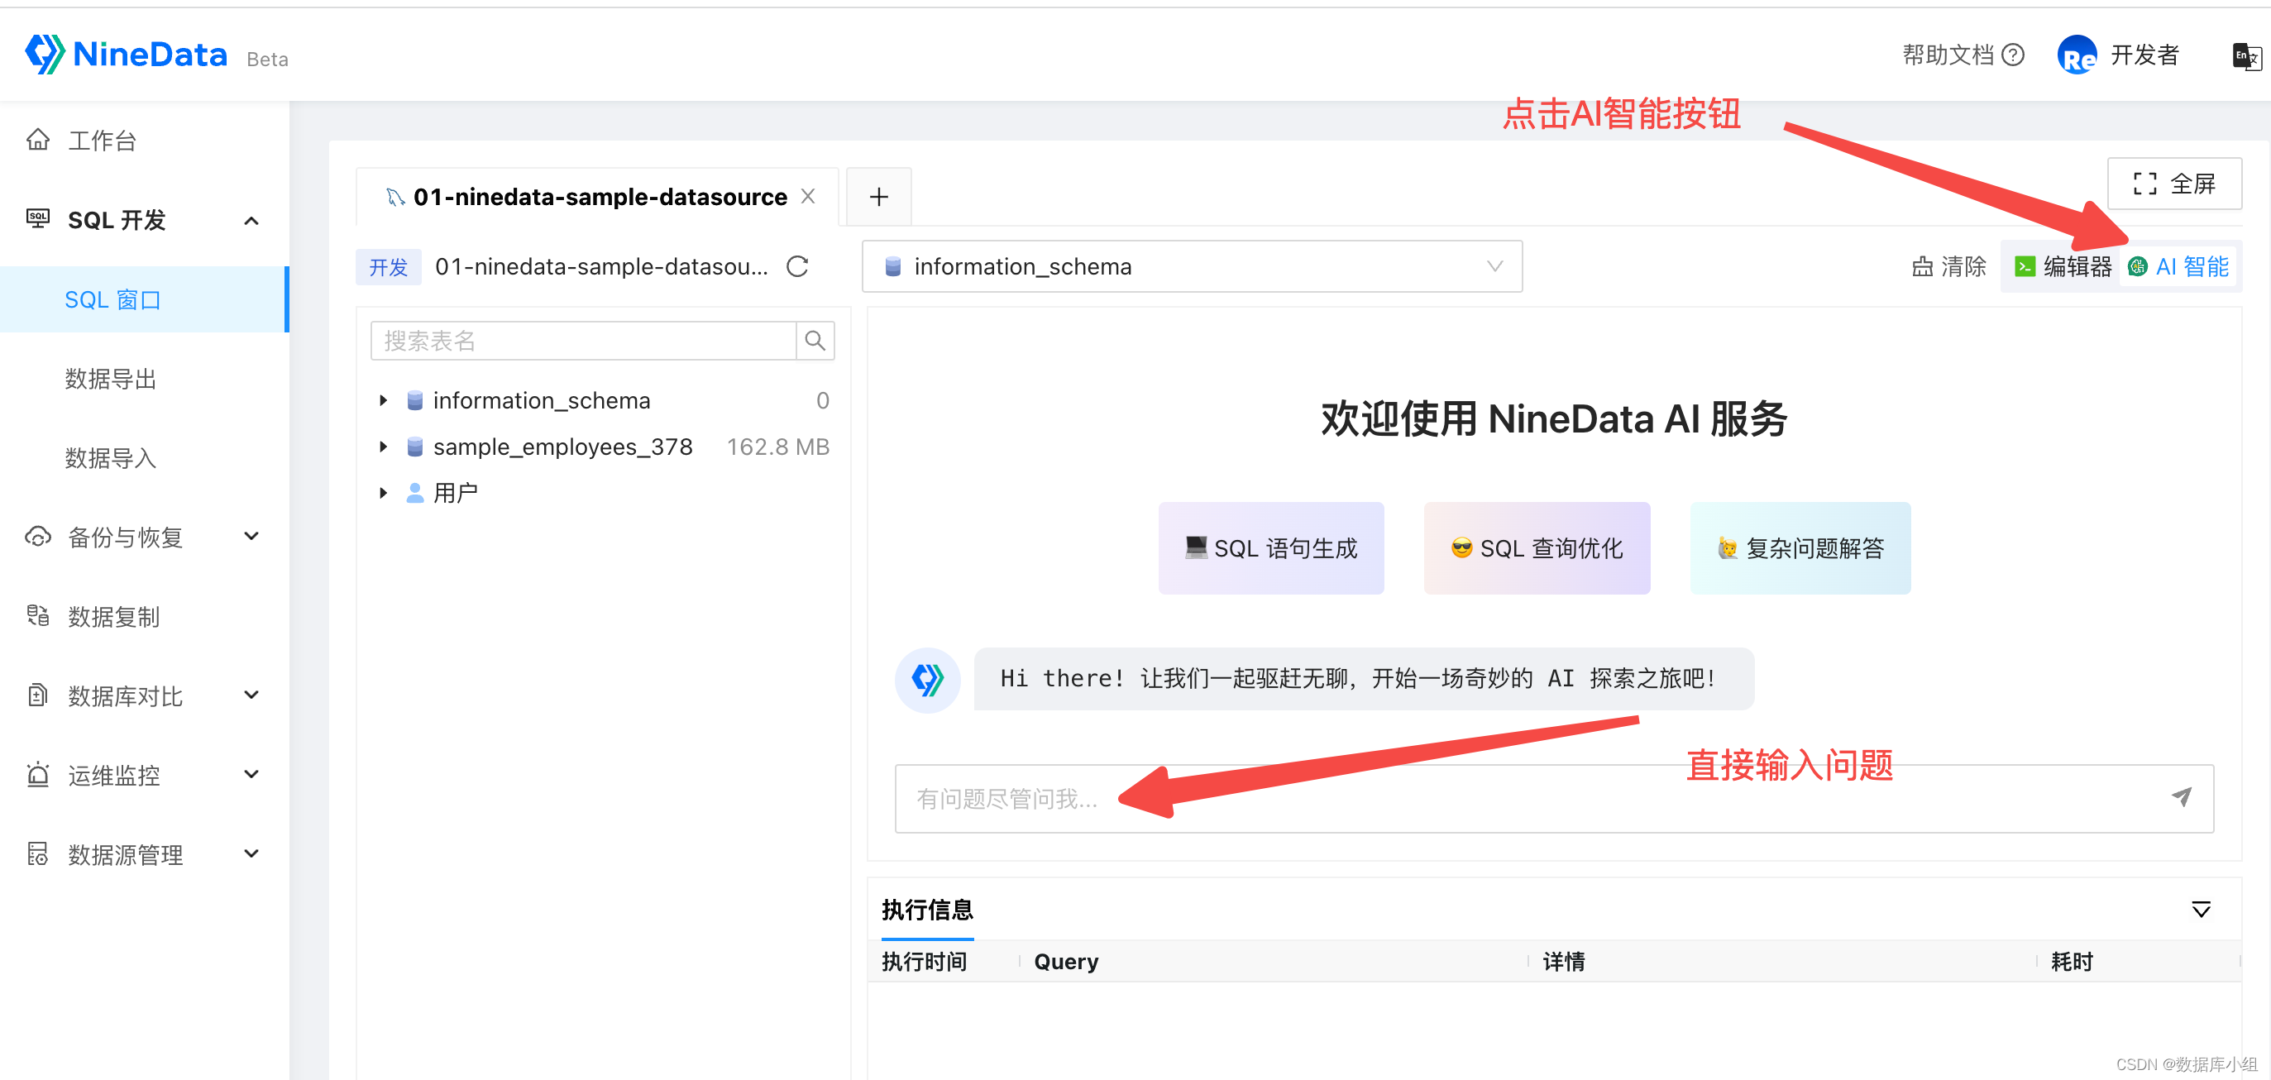Add a new SQL tab with plus button
2271x1080 pixels.
pos(878,198)
